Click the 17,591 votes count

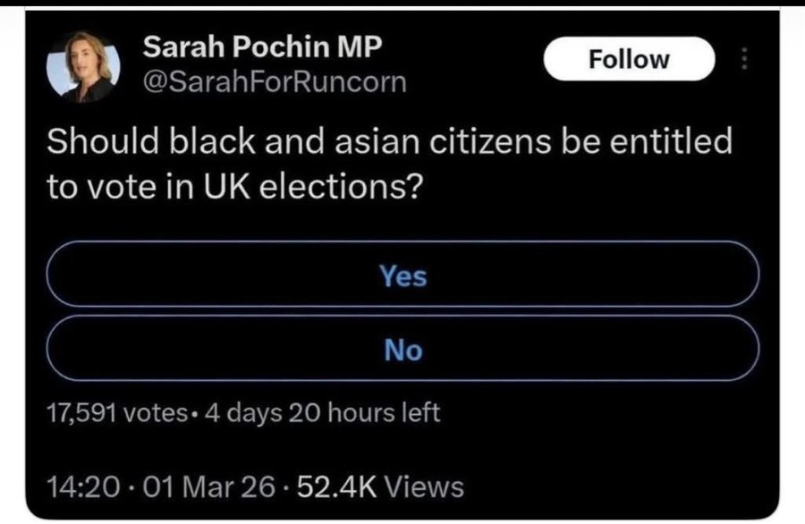(x=103, y=414)
